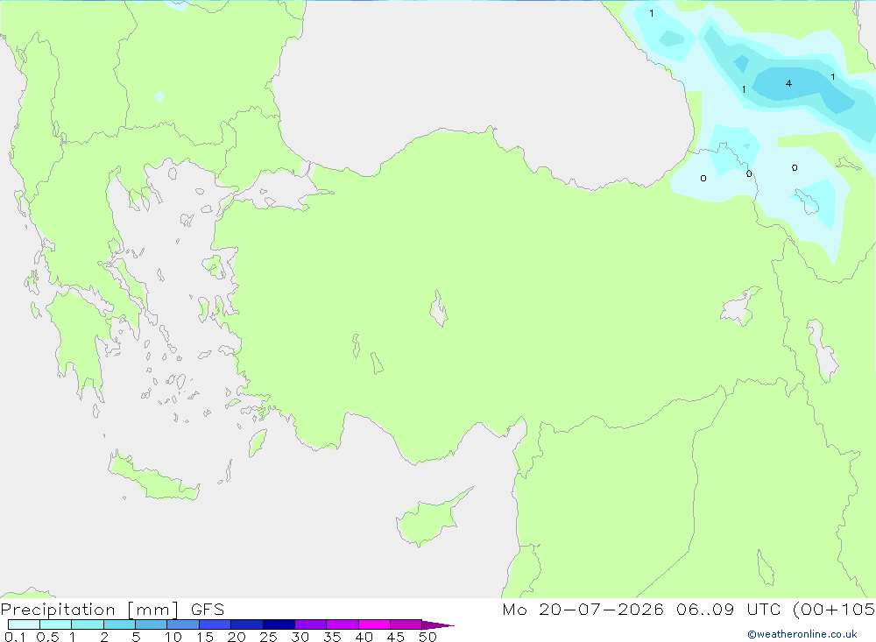Screen dimensions: 876x642
Task: Click the '(00+105' forecast offset text
Action: [834, 609]
